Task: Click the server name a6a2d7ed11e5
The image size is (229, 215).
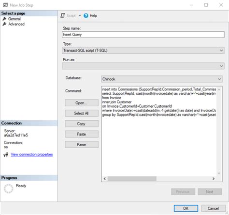Action: pyautogui.click(x=16, y=135)
